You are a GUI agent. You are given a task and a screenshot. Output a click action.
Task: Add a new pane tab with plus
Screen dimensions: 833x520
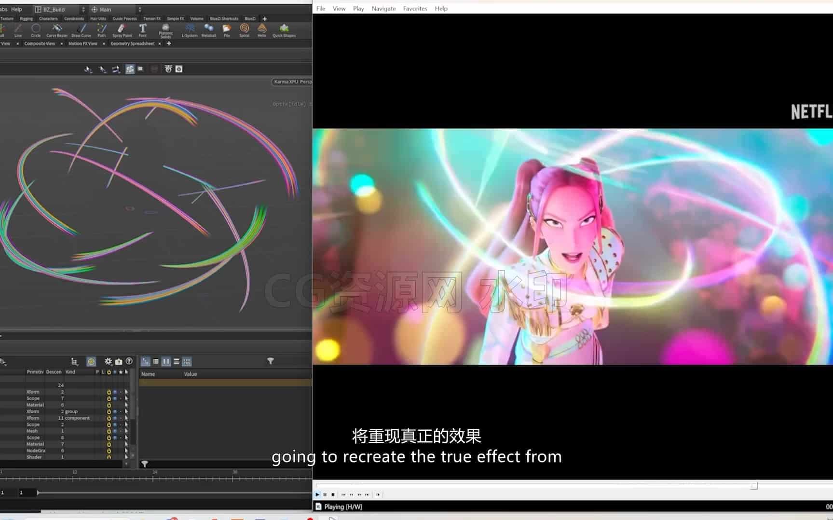coord(169,43)
